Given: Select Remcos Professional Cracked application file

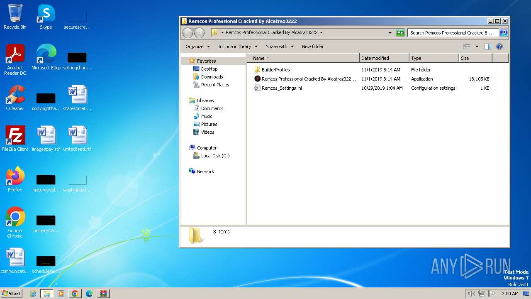Looking at the screenshot, I should (x=305, y=79).
